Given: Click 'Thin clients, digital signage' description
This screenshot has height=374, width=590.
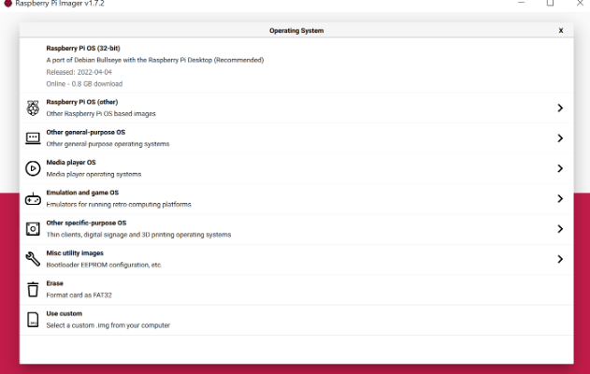Looking at the screenshot, I should point(138,235).
